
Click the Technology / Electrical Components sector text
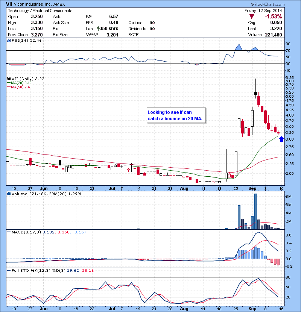(40, 11)
